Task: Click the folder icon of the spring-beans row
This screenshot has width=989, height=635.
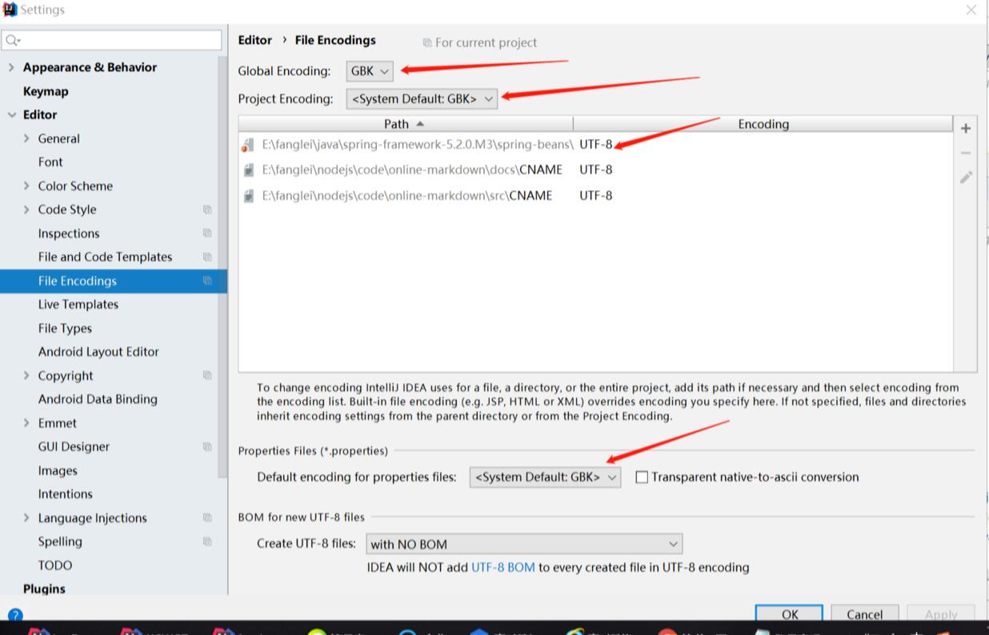Action: [248, 145]
